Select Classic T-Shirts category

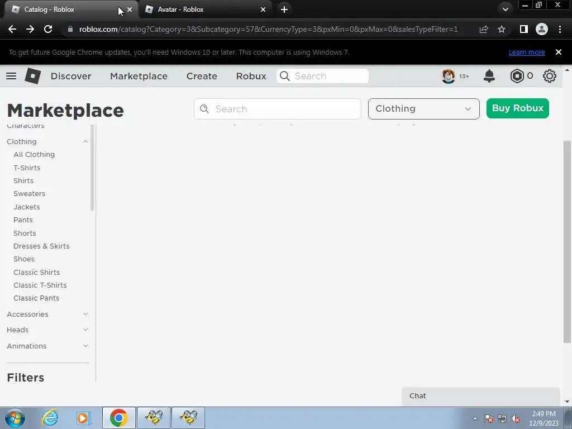point(40,285)
